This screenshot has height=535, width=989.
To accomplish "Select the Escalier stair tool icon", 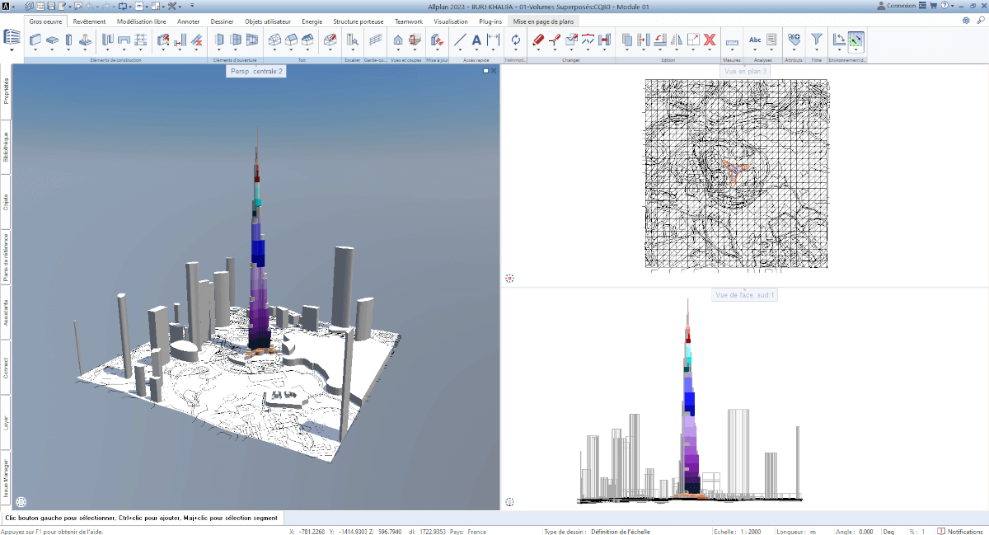I will (x=352, y=39).
